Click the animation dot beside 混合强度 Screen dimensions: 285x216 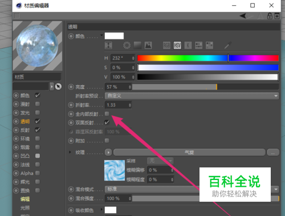tap(71, 198)
